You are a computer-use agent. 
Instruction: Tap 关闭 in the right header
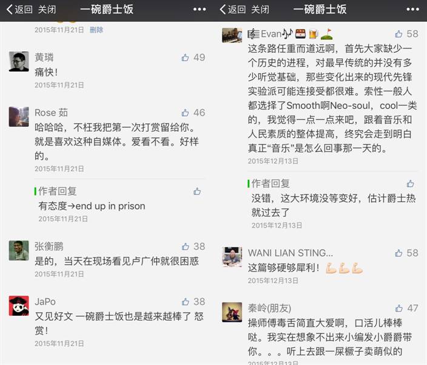pos(260,10)
